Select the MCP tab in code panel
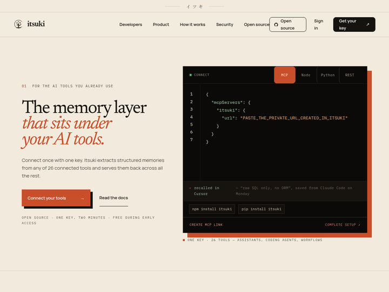389x292 pixels. tap(285, 75)
